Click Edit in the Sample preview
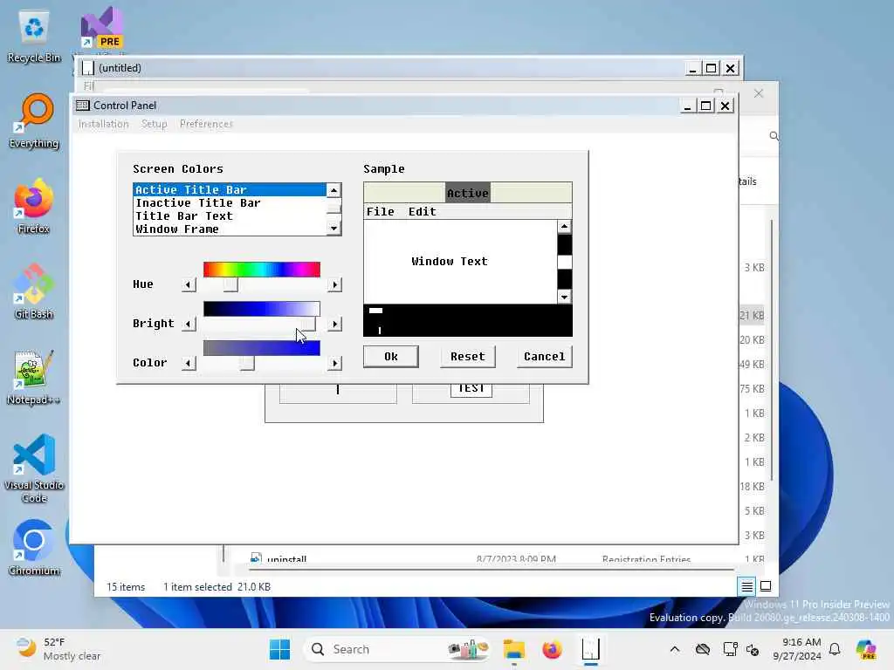 point(422,211)
